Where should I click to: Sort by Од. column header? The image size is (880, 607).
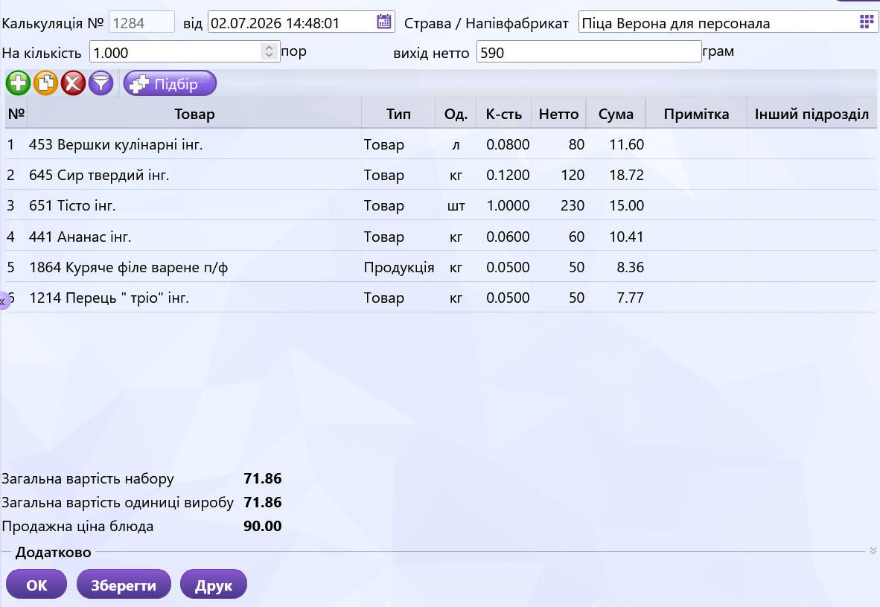point(456,114)
